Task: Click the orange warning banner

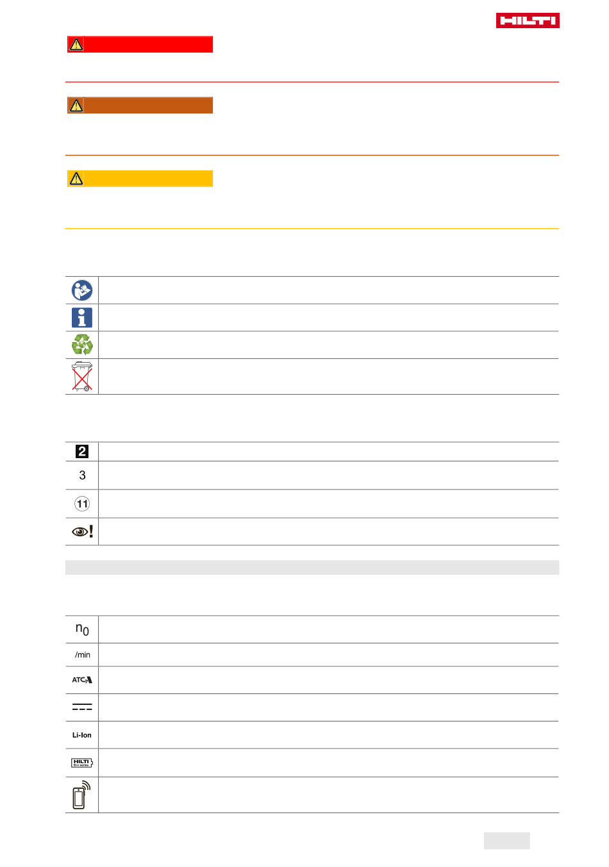Action: (x=140, y=105)
